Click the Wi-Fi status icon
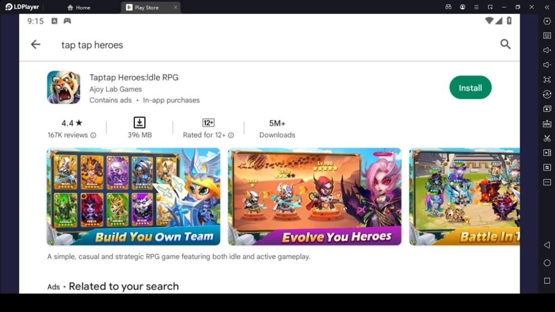The width and height of the screenshot is (555, 312). tap(489, 21)
